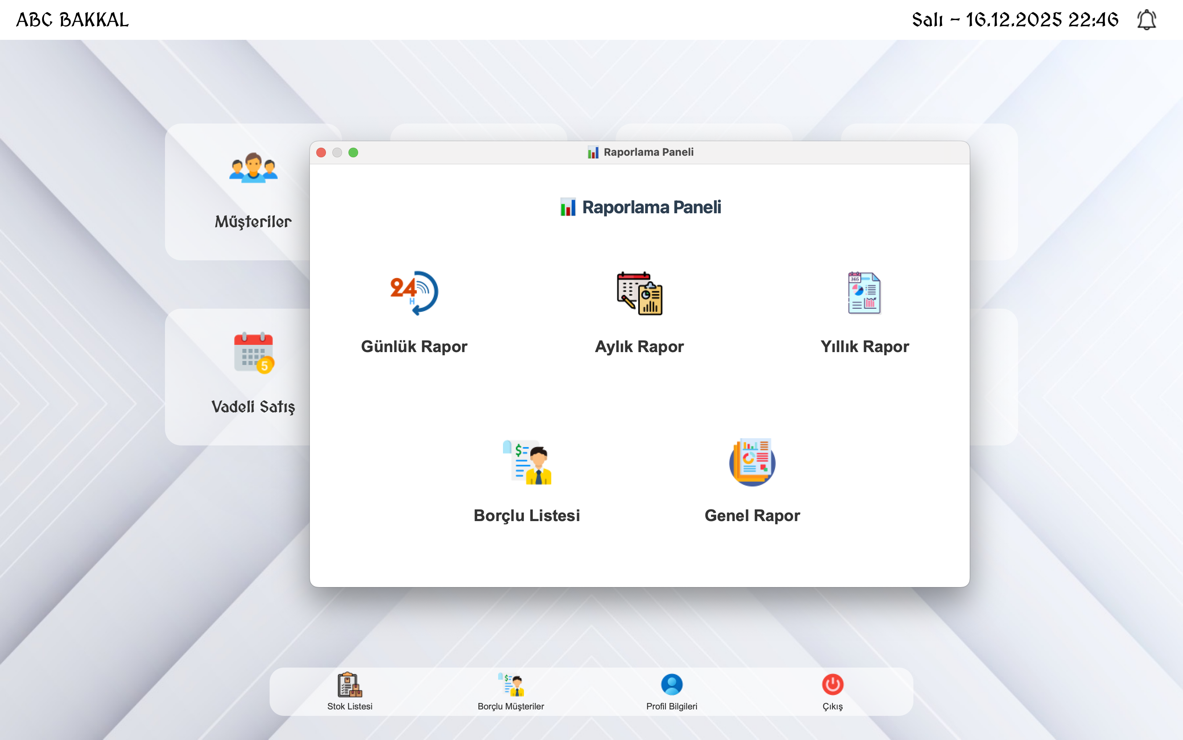Click the green maximize window button
Screen dimensions: 1183x740
[353, 153]
